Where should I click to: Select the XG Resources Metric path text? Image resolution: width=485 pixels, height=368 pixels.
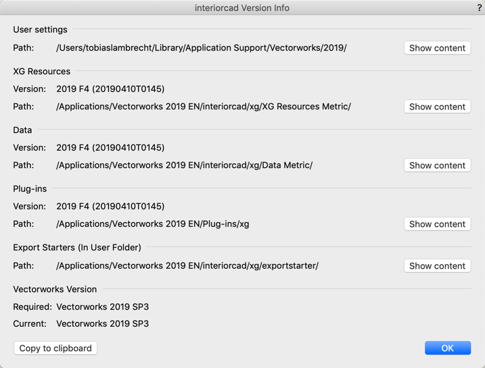coord(204,107)
